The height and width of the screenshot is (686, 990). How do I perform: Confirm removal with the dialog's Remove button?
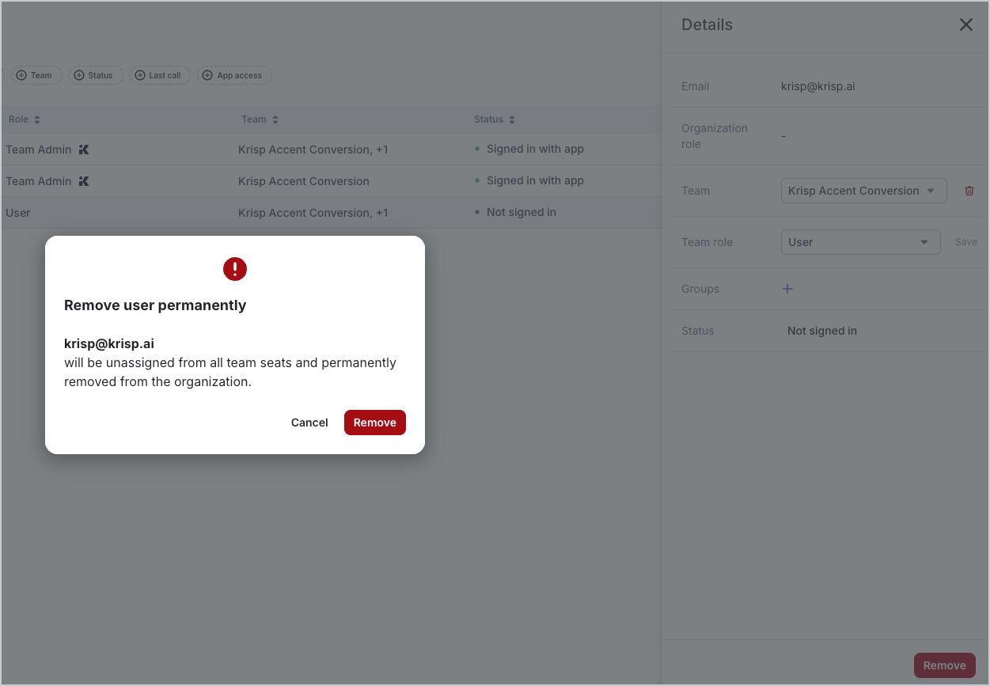pyautogui.click(x=374, y=423)
